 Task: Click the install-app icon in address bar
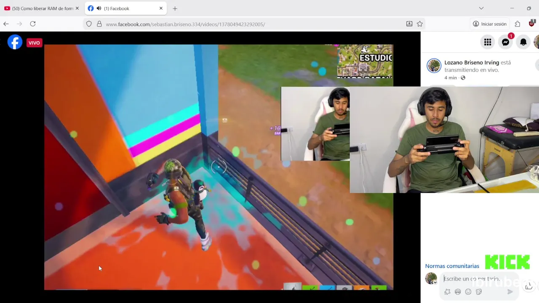coord(409,24)
